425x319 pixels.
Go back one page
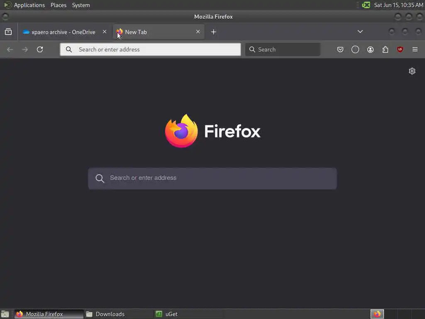[x=10, y=49]
